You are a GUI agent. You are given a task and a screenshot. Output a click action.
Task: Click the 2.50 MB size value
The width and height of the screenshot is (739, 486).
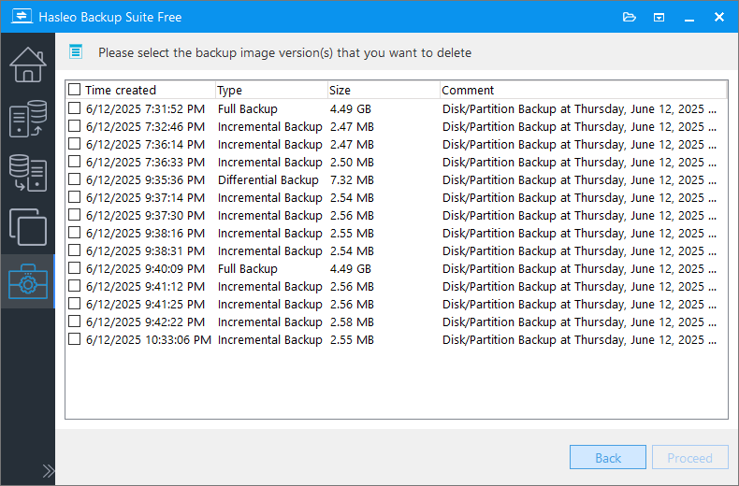point(352,163)
